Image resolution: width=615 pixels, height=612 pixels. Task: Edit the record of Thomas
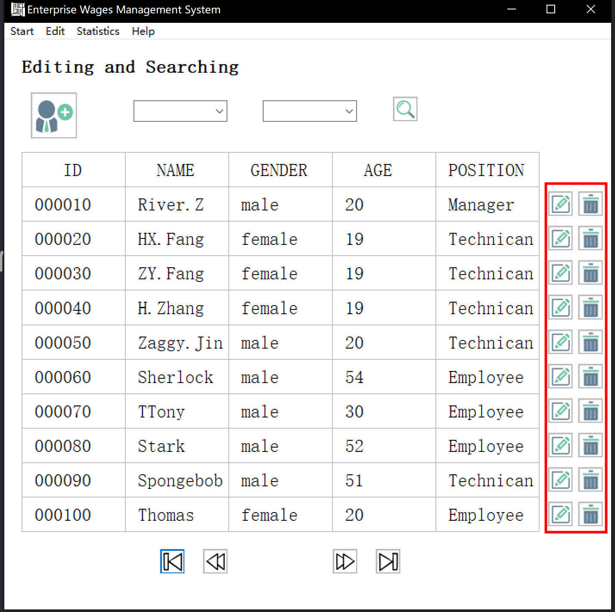click(560, 514)
